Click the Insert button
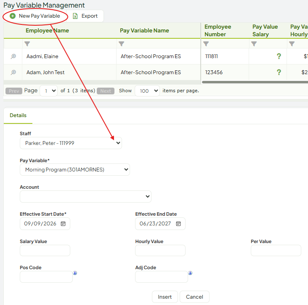Viewport: 308px width, 305px height. click(165, 297)
